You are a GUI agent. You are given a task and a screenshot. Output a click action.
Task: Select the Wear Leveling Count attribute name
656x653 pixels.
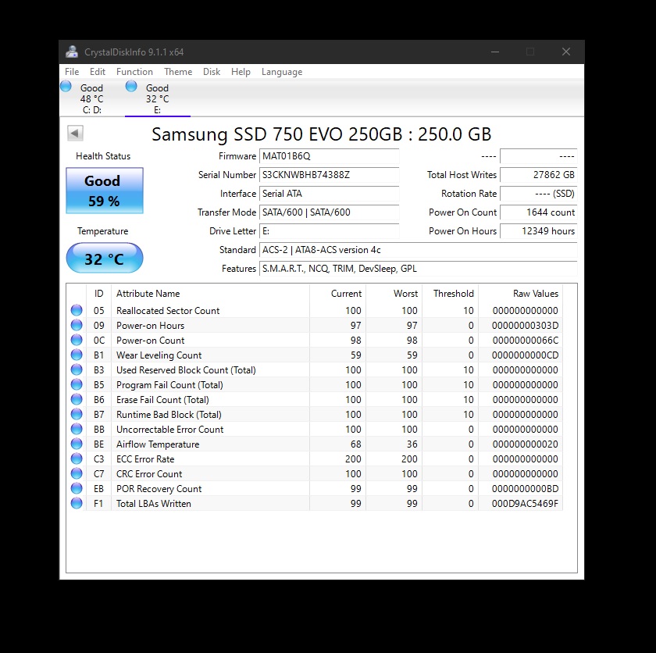159,355
